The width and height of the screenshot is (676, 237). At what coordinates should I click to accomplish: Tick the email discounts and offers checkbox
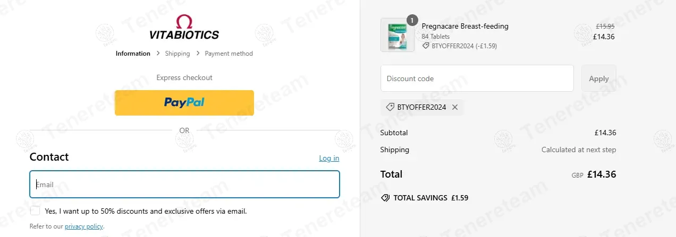[x=35, y=210]
